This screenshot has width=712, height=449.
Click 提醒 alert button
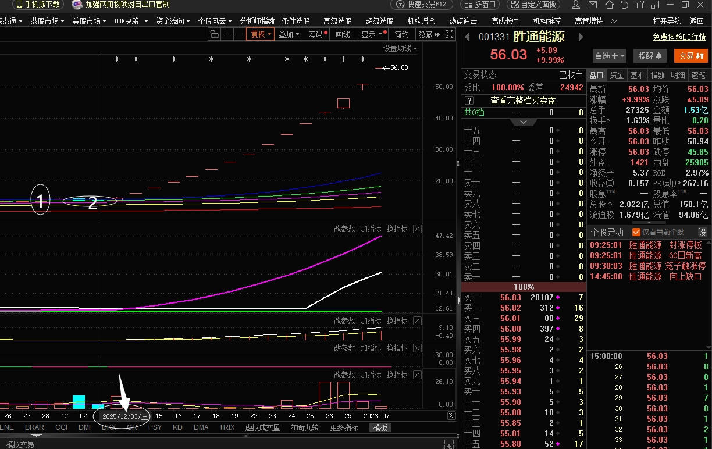click(x=650, y=56)
